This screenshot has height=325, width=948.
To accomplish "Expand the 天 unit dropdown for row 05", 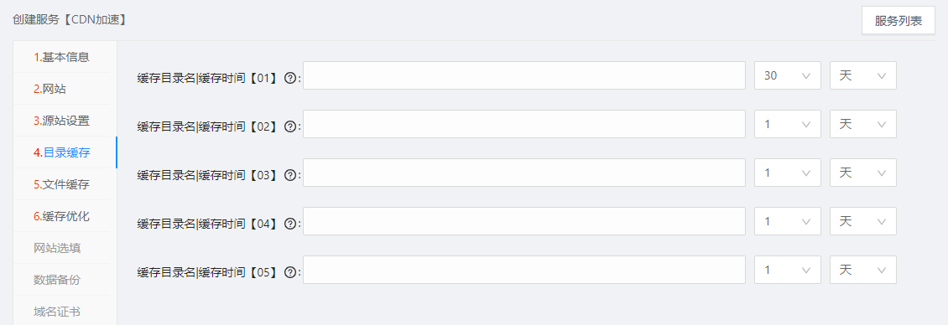I will click(862, 270).
